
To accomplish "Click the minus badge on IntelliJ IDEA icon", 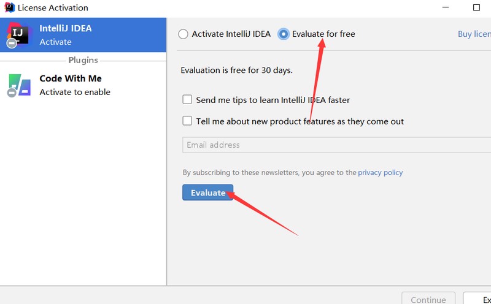I will point(12,43).
